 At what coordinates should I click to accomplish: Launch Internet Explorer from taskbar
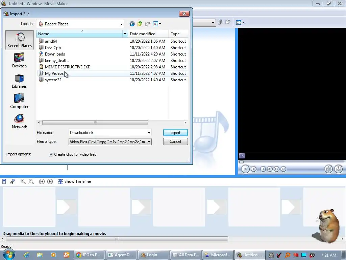(x=26, y=255)
